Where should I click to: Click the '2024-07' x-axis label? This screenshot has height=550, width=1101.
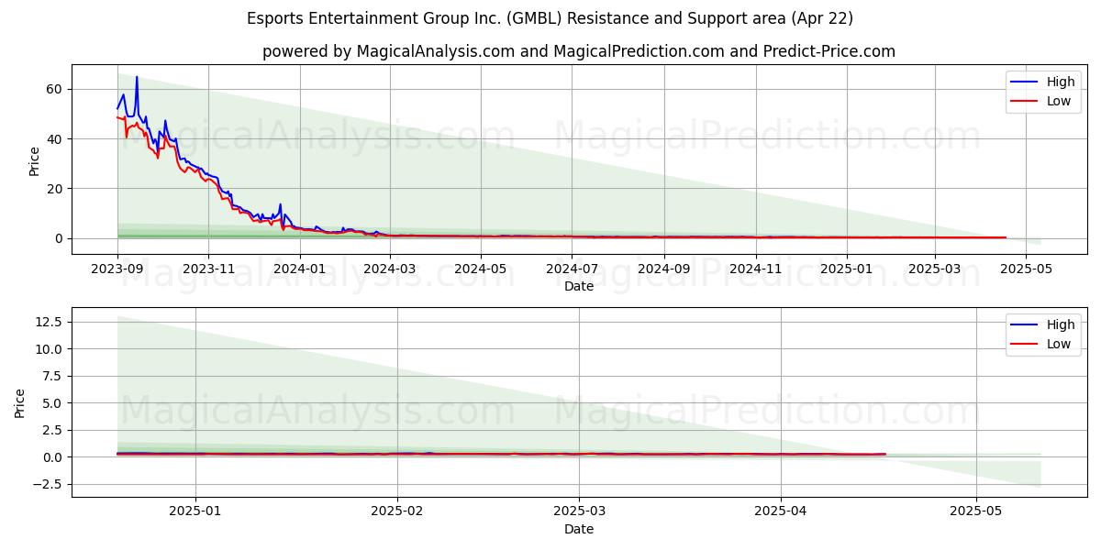(x=572, y=269)
